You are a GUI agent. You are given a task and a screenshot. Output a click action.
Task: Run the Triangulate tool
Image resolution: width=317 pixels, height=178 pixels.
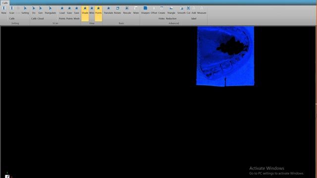[50, 10]
